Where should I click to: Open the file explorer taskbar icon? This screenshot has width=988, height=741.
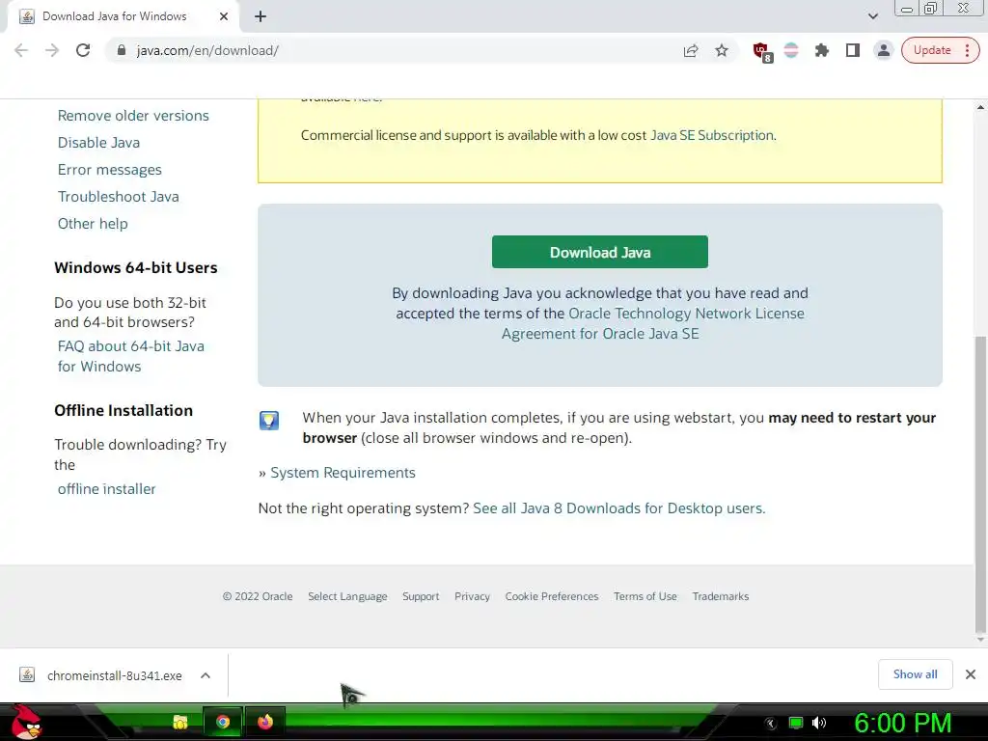pos(180,722)
